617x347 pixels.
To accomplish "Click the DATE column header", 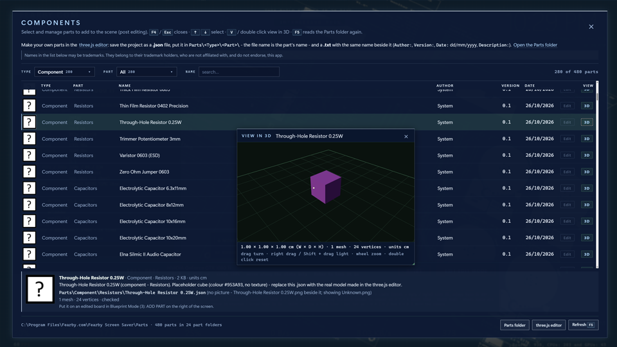I will click(x=530, y=85).
